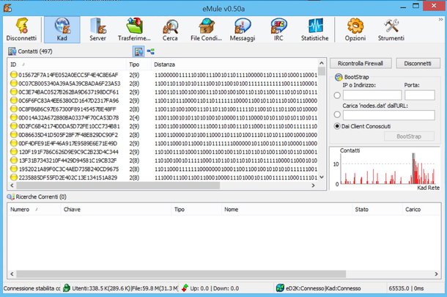Sort contacts by Distanza column header
The image size is (447, 297).
point(234,65)
